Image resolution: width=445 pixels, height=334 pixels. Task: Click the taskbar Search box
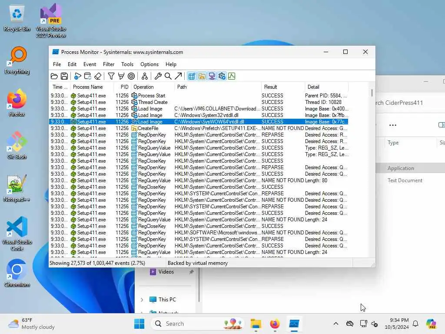coord(197,324)
